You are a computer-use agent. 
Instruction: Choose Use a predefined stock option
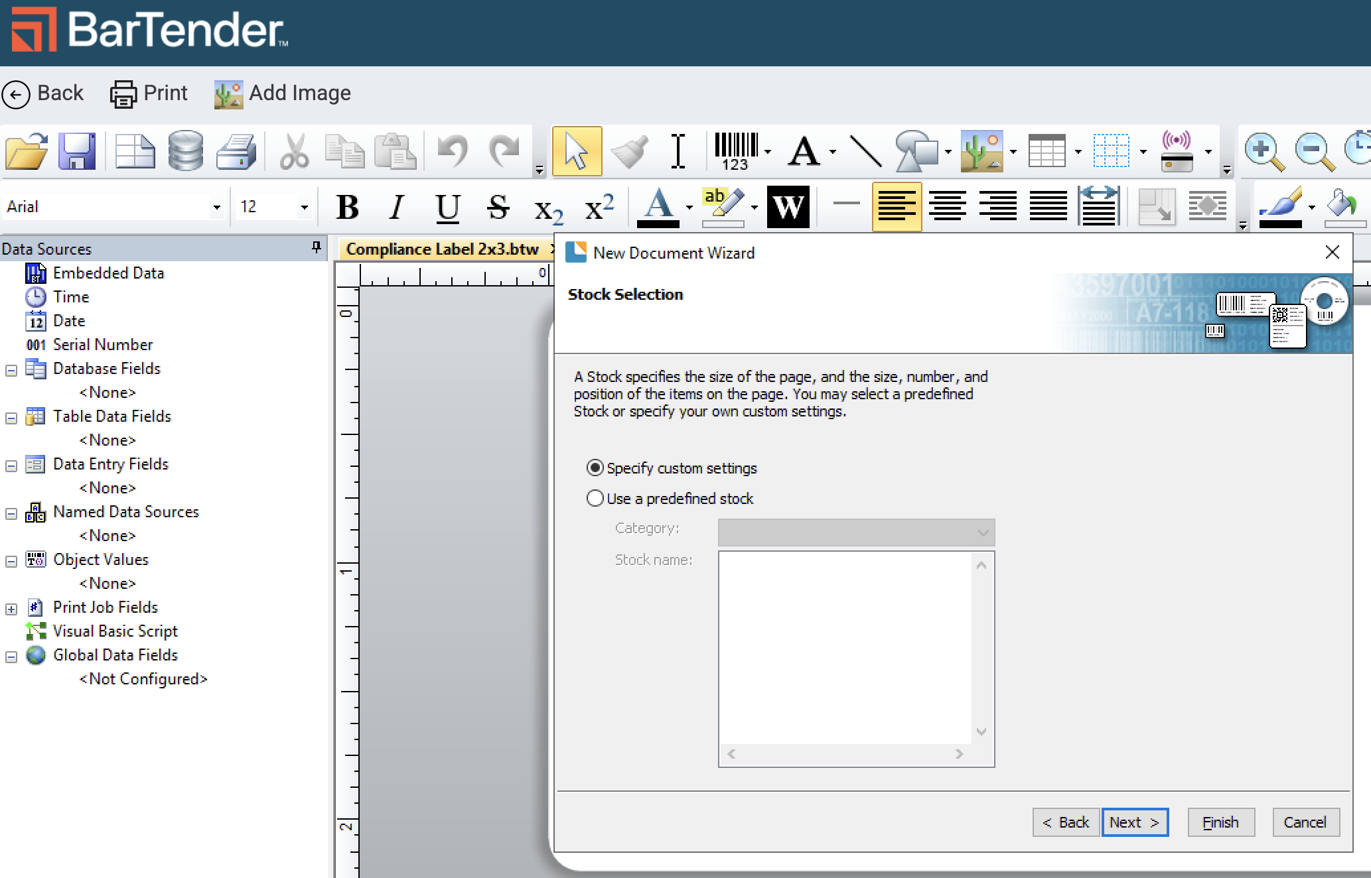[595, 498]
